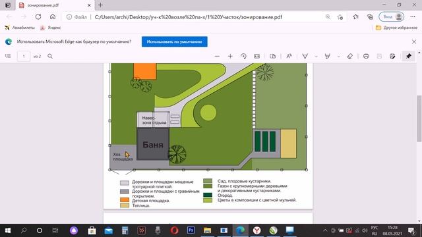Click the Save as icon

[392, 56]
